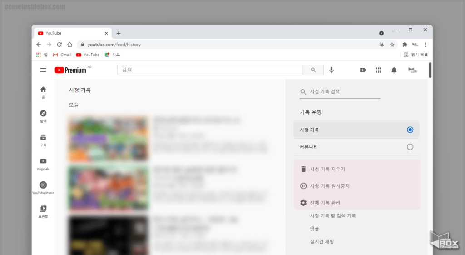Open the Chrome extensions puzzle menu
The width and height of the screenshot is (465, 255).
pyautogui.click(x=405, y=45)
